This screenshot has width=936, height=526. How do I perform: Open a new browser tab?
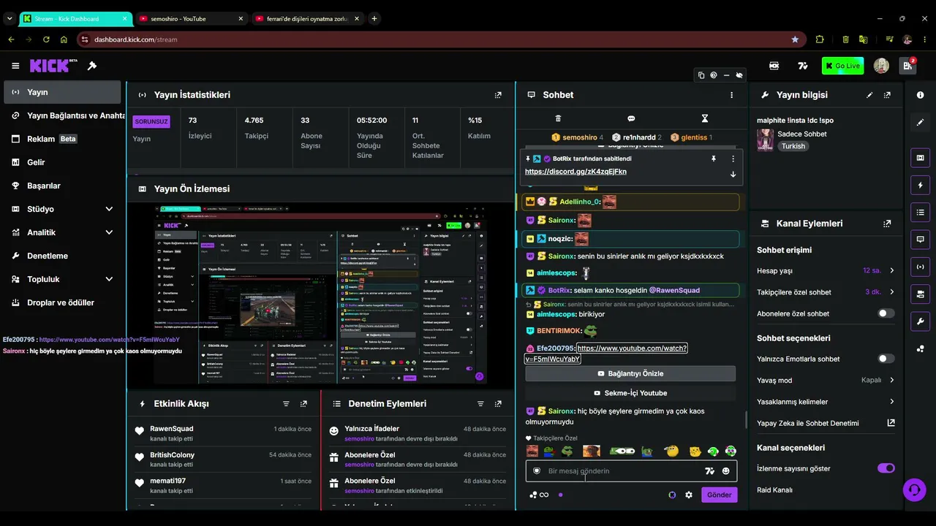pyautogui.click(x=374, y=18)
